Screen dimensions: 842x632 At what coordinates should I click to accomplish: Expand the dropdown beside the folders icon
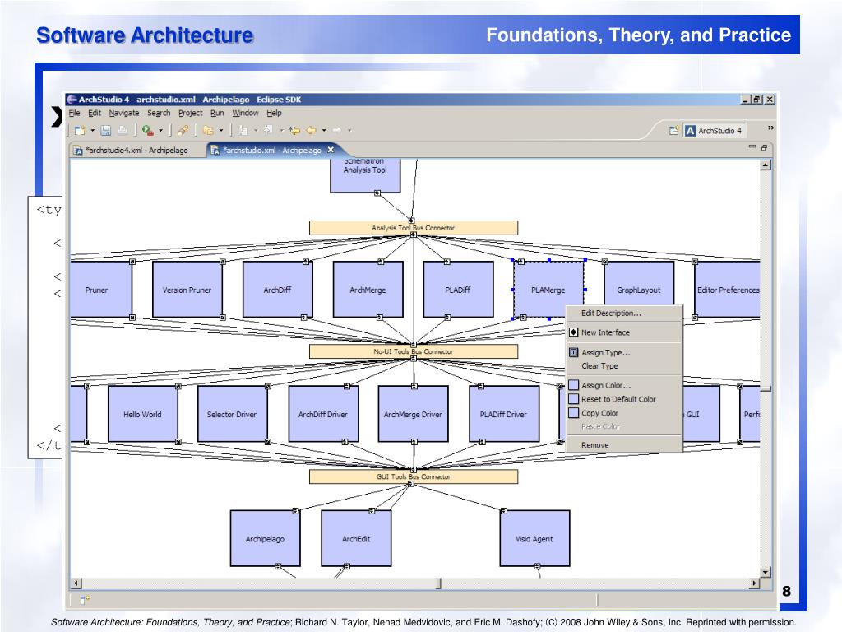click(220, 130)
